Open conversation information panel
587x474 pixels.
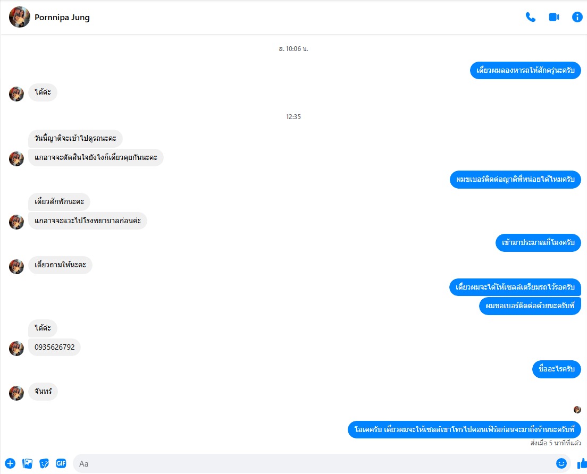point(577,17)
